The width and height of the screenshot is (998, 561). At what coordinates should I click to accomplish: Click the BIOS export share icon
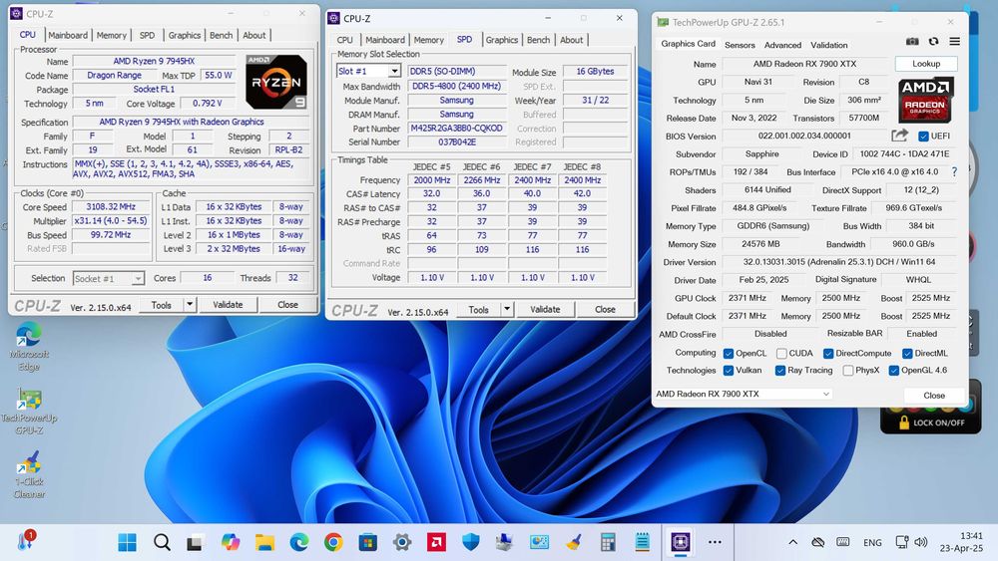coord(900,136)
